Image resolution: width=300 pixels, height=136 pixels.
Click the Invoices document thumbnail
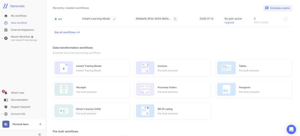pos(145,68)
